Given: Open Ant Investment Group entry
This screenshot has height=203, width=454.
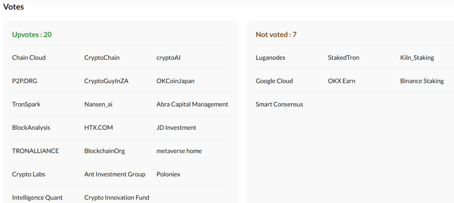Looking at the screenshot, I should (x=115, y=174).
